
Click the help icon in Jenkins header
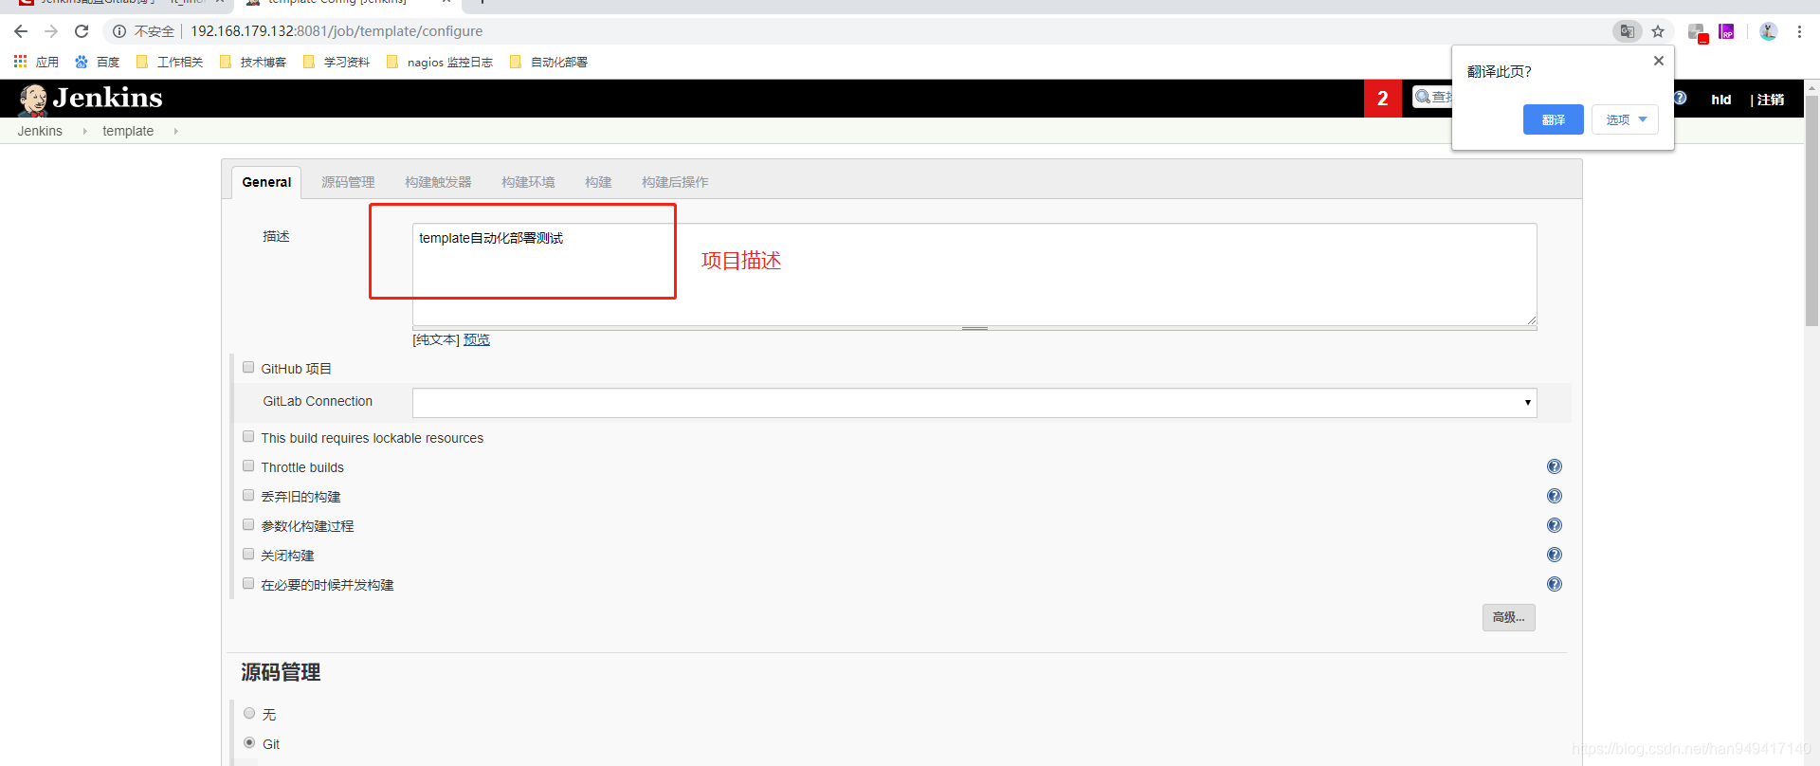pos(1680,98)
